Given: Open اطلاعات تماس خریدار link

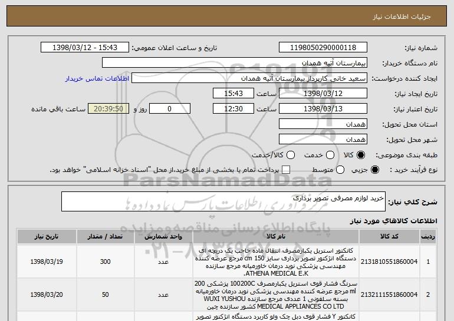Looking at the screenshot, I should pyautogui.click(x=97, y=78).
